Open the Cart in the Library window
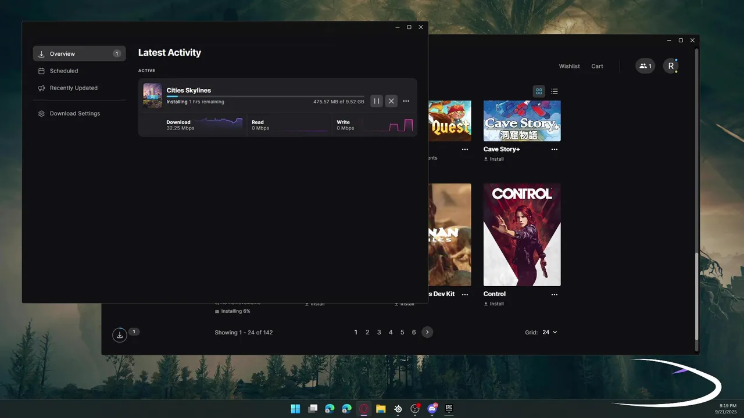The height and width of the screenshot is (418, 744). 597,66
